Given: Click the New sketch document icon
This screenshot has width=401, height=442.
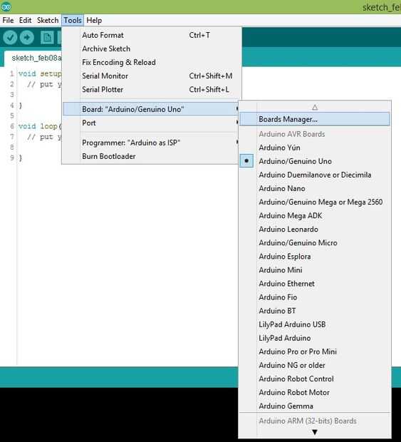Looking at the screenshot, I should (x=47, y=38).
